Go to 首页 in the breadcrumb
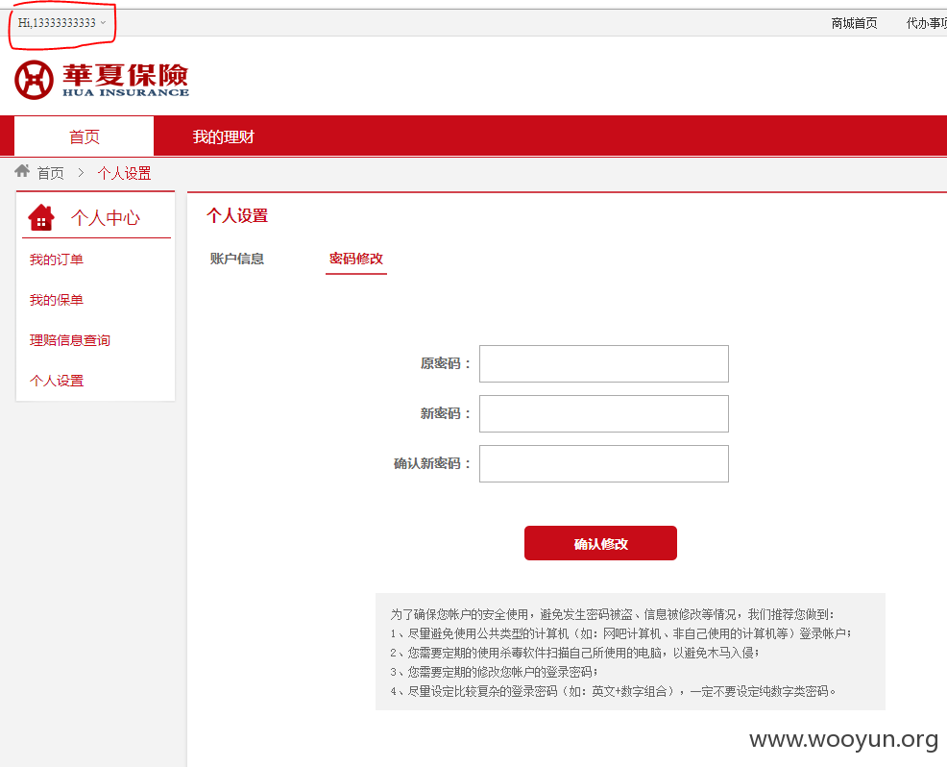This screenshot has height=767, width=947. point(51,173)
